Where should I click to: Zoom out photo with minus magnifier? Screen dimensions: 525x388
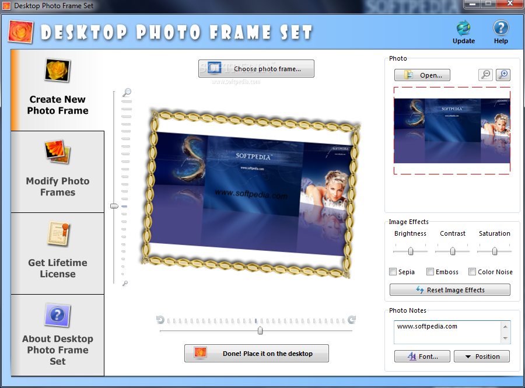[x=485, y=75]
